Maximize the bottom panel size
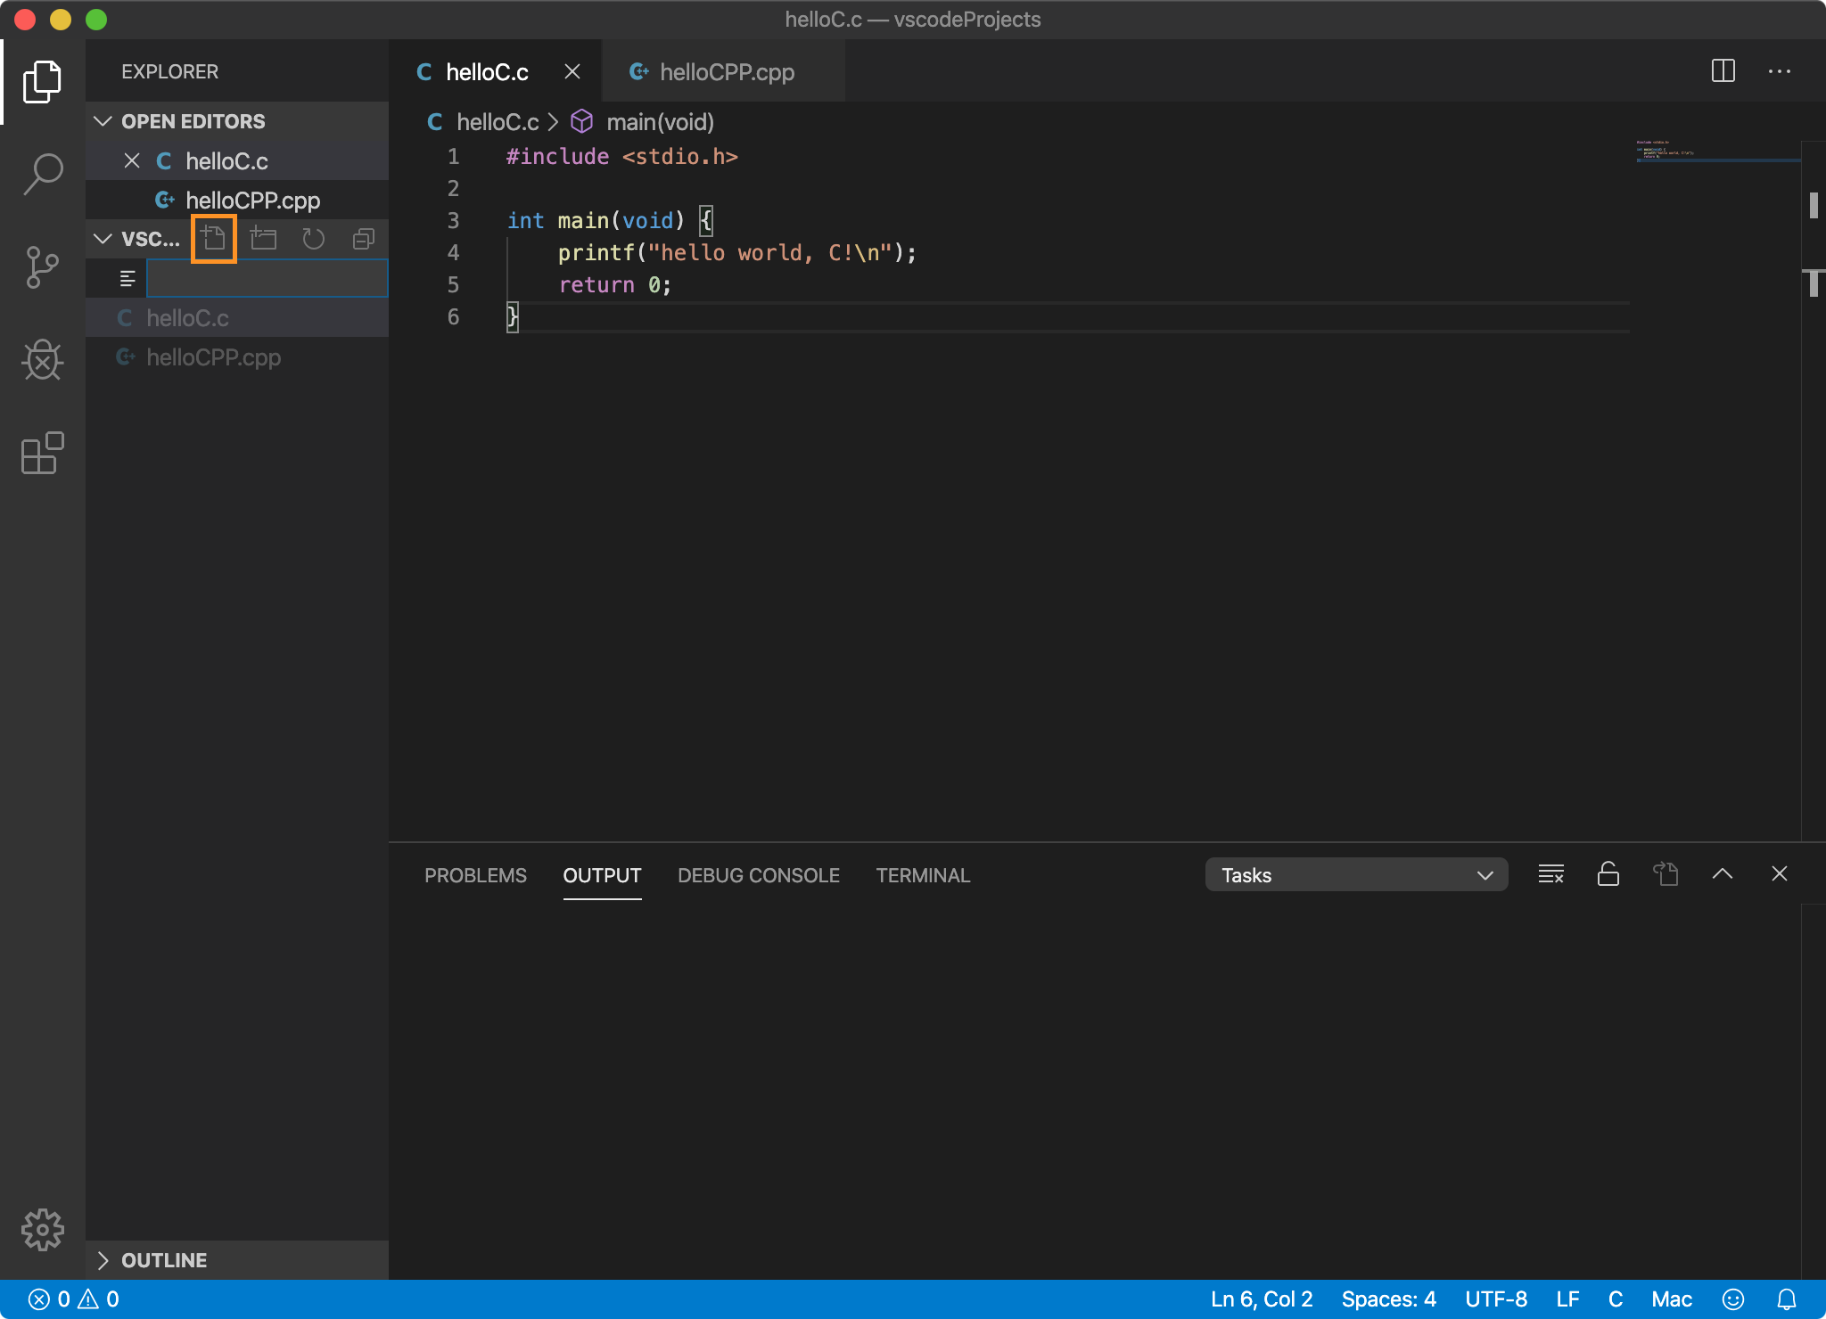The height and width of the screenshot is (1319, 1826). click(1722, 874)
